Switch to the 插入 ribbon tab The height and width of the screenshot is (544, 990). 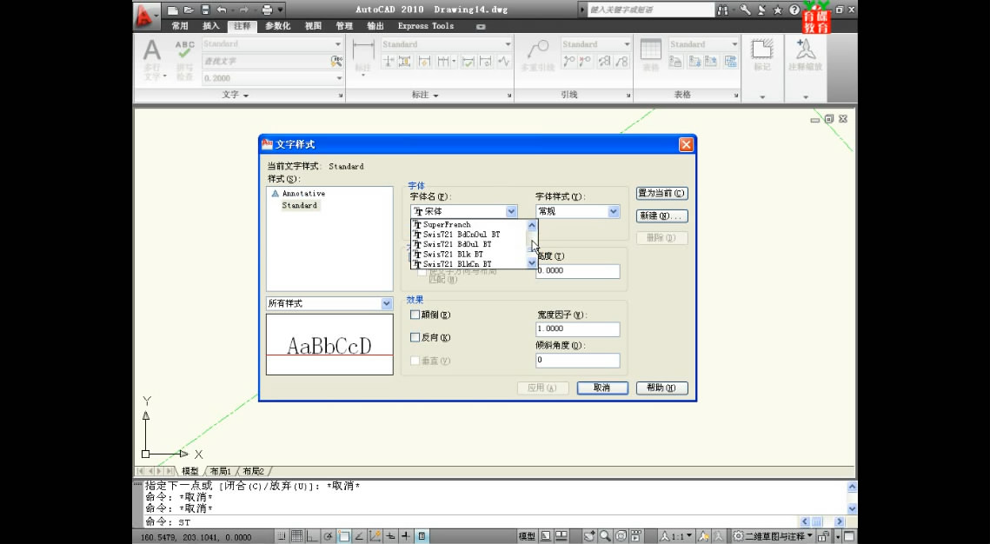(x=211, y=26)
